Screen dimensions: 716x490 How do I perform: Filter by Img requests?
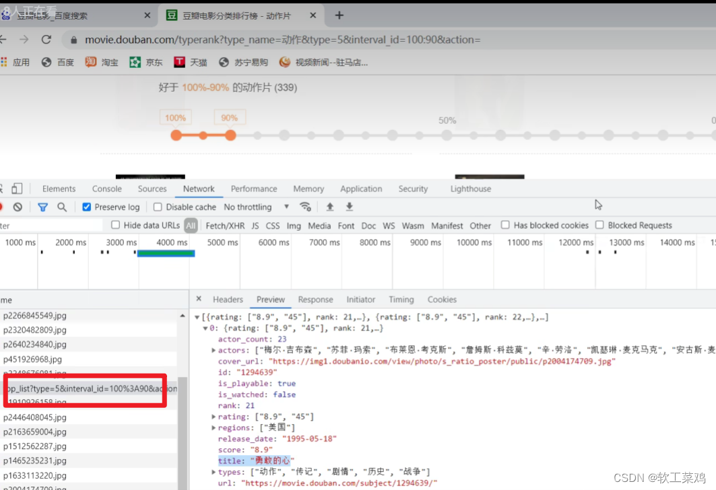tap(294, 226)
